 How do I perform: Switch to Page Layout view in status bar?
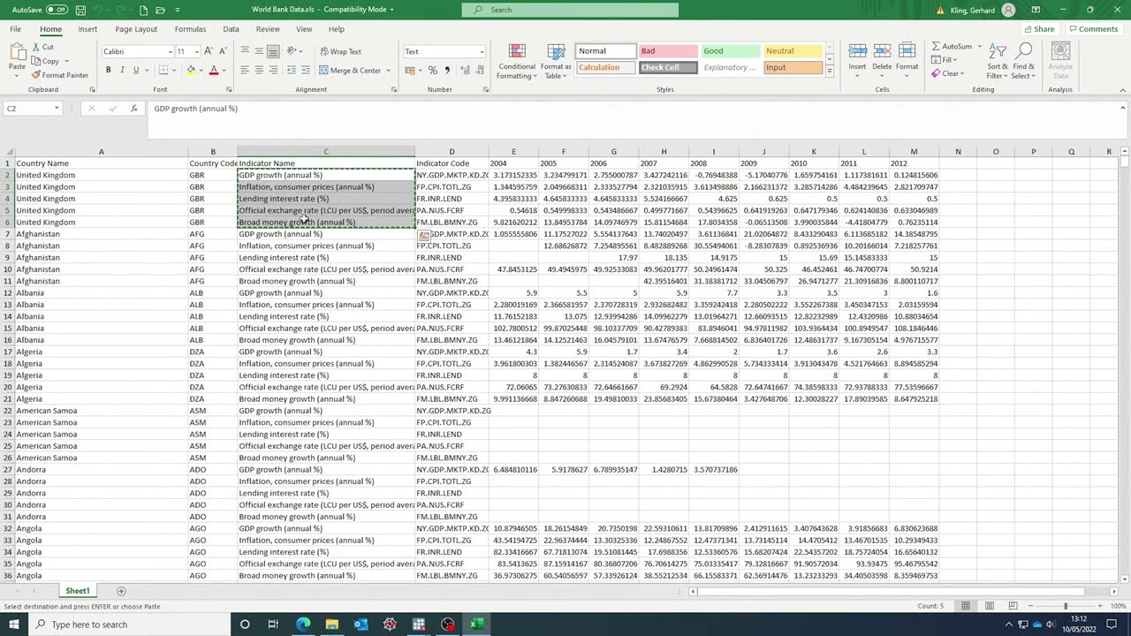tap(989, 606)
